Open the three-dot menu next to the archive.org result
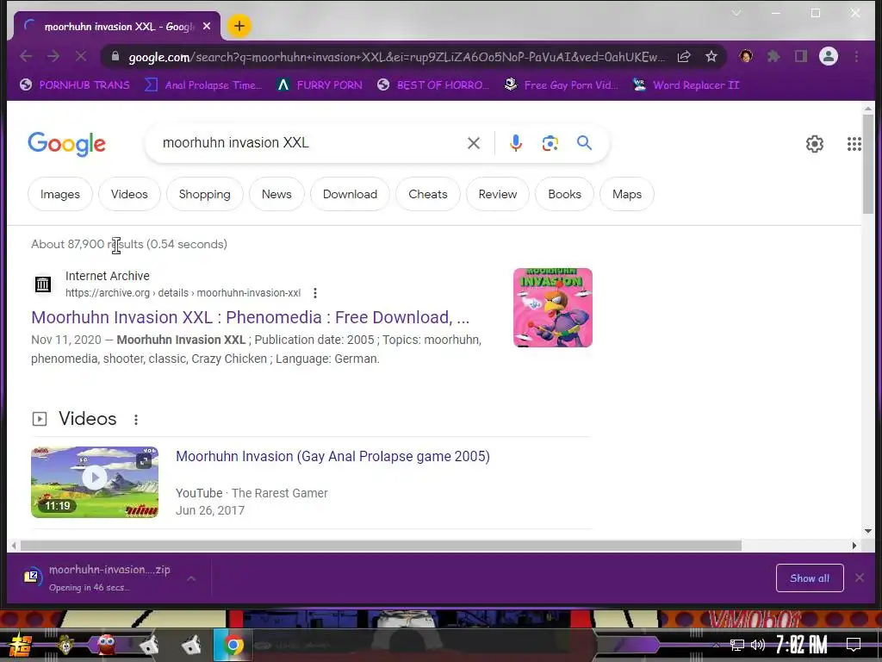Image resolution: width=882 pixels, height=662 pixels. coord(315,293)
